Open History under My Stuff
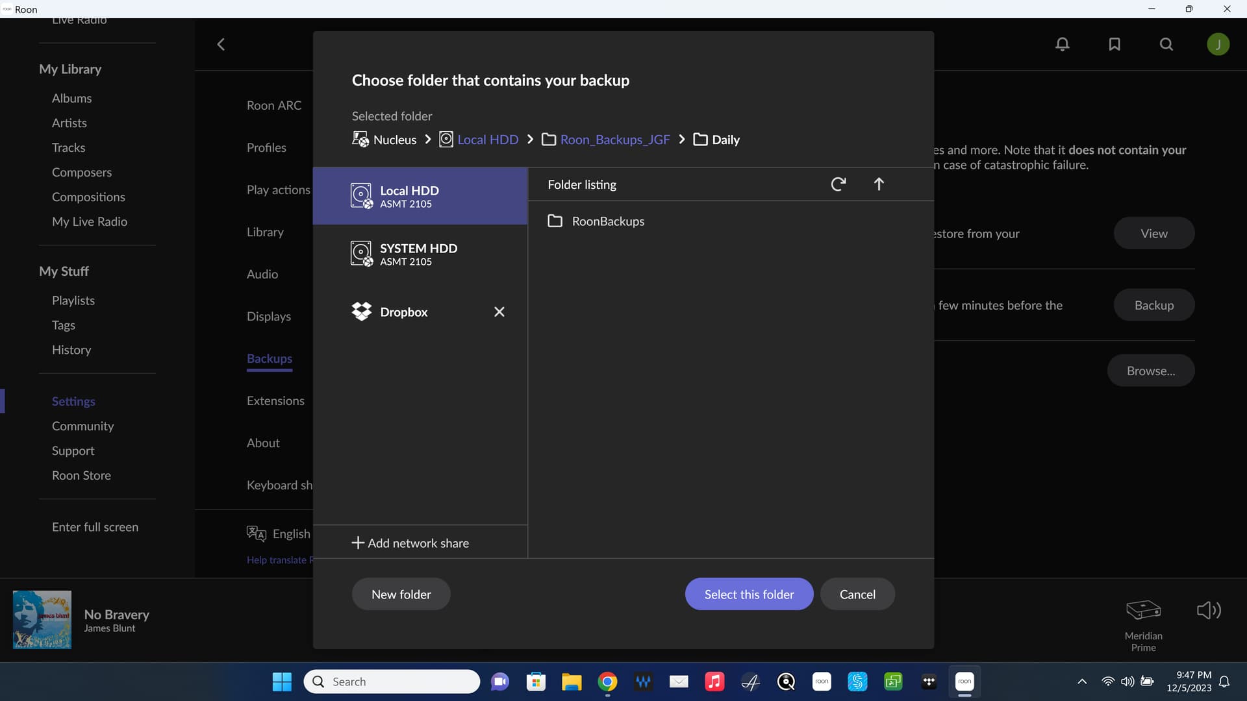This screenshot has height=701, width=1247. [x=71, y=349]
